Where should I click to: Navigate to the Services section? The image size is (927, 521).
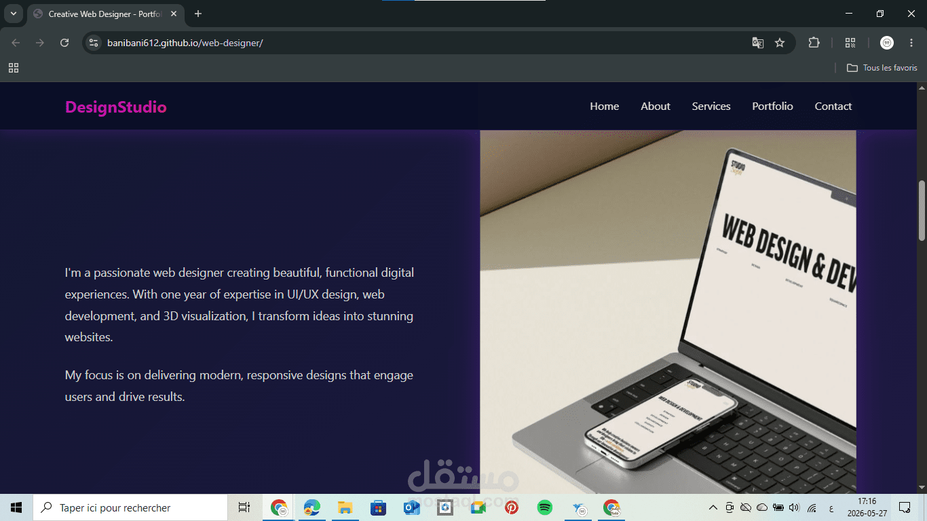tap(711, 107)
